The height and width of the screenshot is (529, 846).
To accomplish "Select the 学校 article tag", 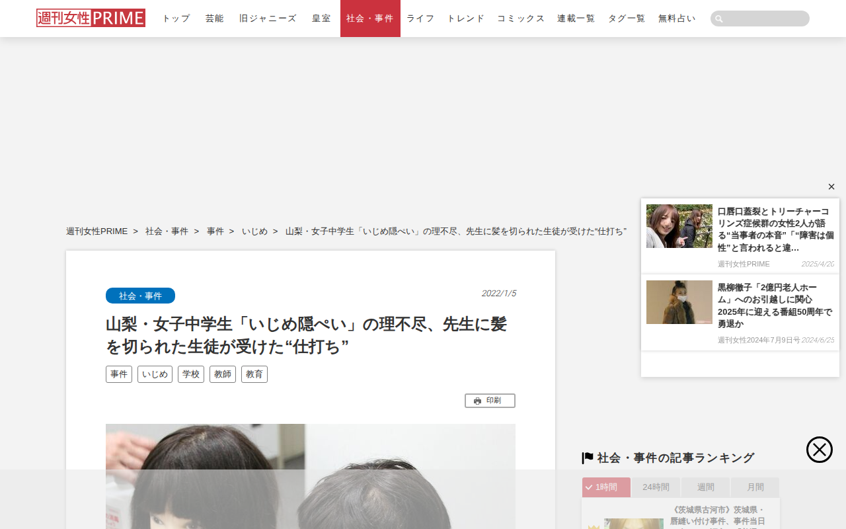I will pos(191,374).
